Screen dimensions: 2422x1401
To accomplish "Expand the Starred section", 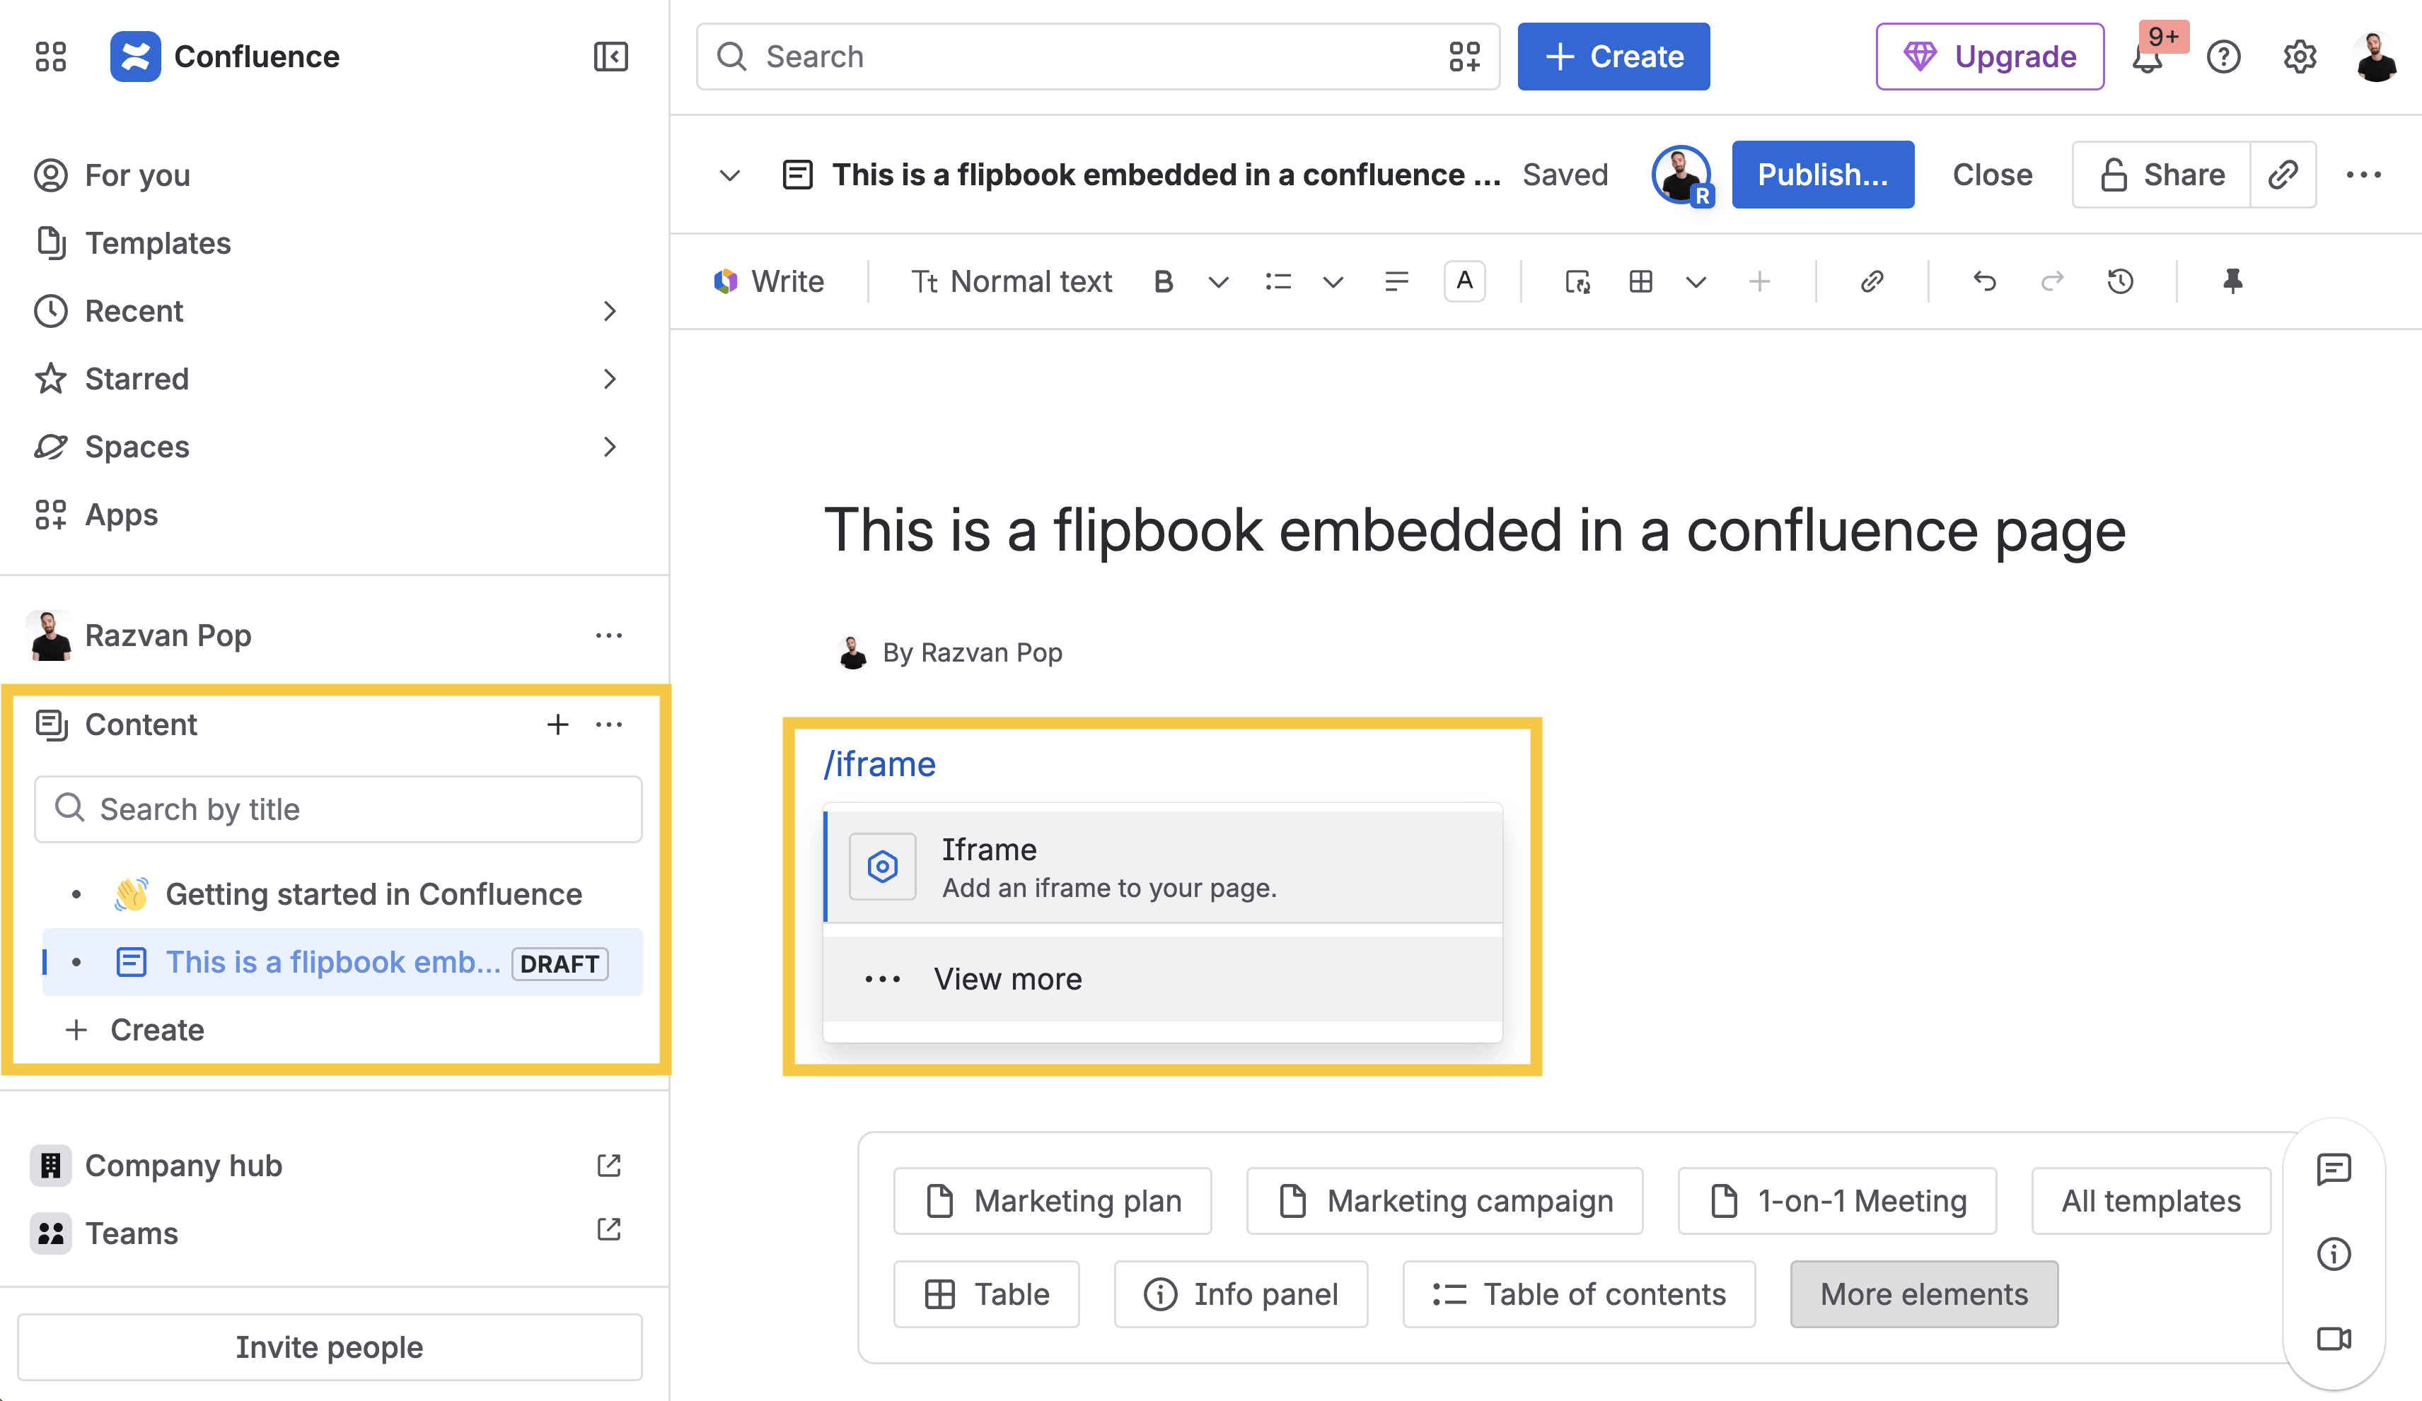I will point(609,378).
